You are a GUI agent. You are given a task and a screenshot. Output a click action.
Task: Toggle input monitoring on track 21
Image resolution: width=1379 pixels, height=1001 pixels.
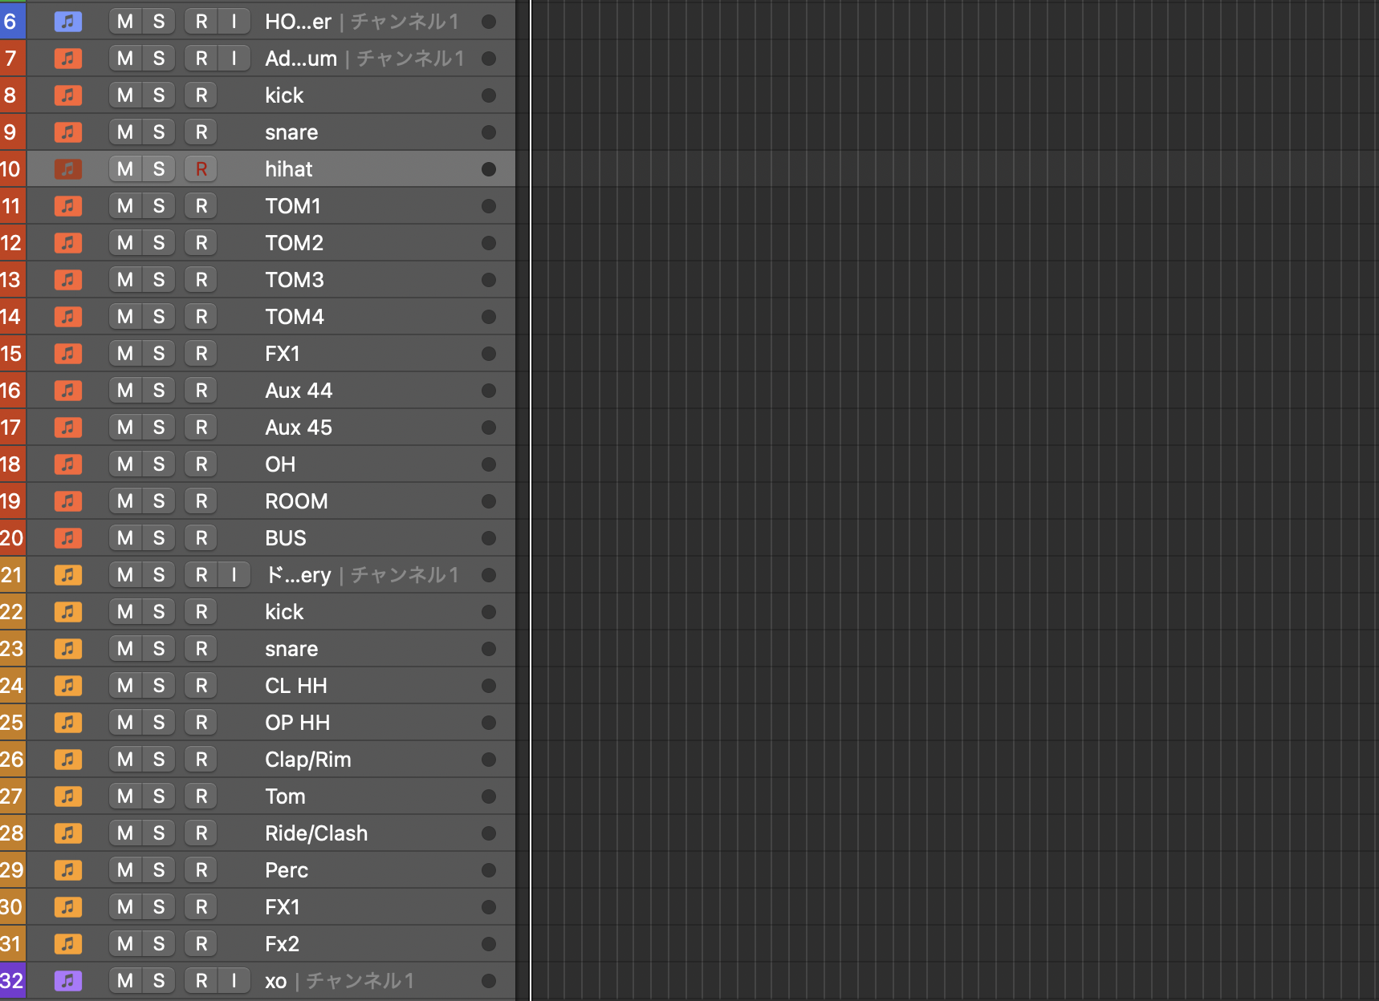click(234, 575)
